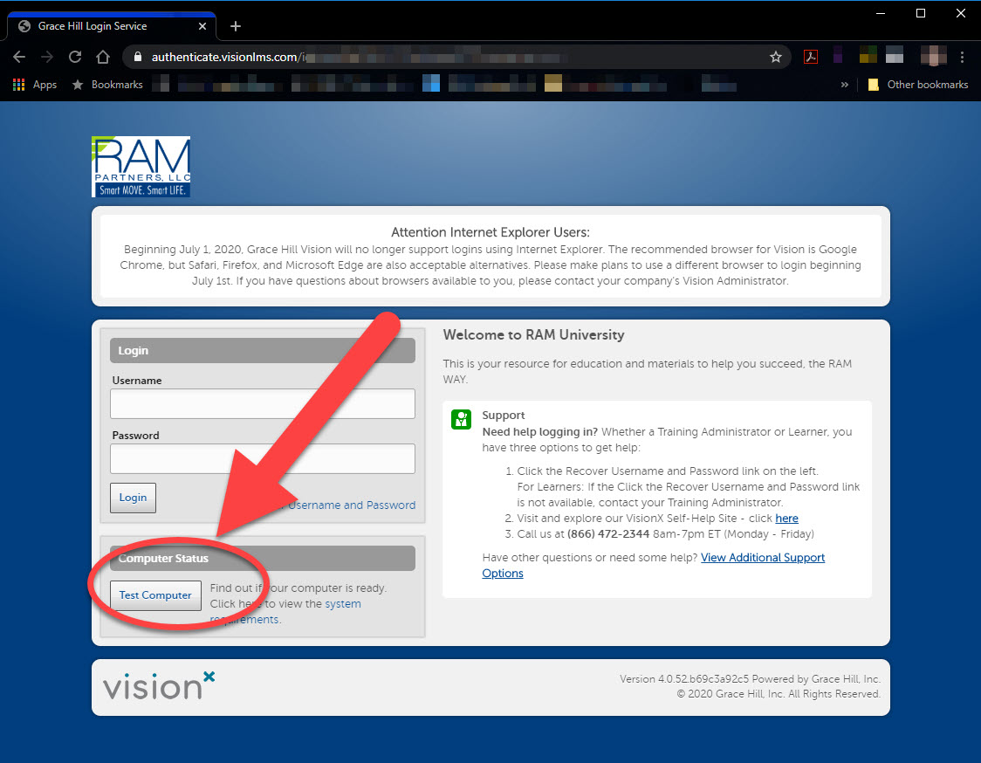Open the Other bookmarks folder
Viewport: 981px width, 763px height.
[x=918, y=85]
